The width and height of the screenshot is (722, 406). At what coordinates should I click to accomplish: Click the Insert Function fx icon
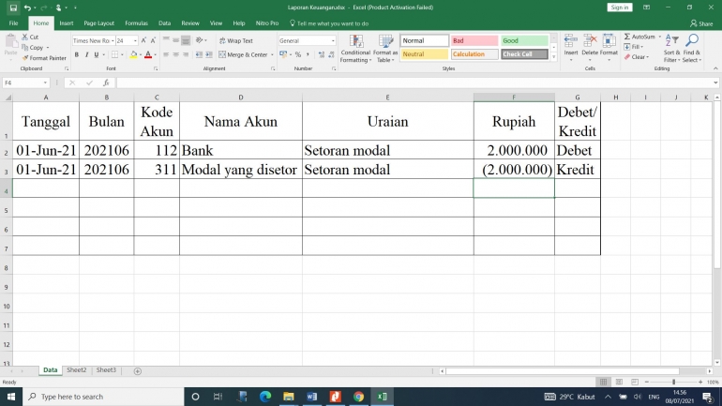pyautogui.click(x=106, y=83)
